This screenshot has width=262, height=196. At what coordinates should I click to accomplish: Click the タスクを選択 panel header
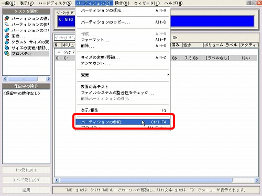click(26, 11)
